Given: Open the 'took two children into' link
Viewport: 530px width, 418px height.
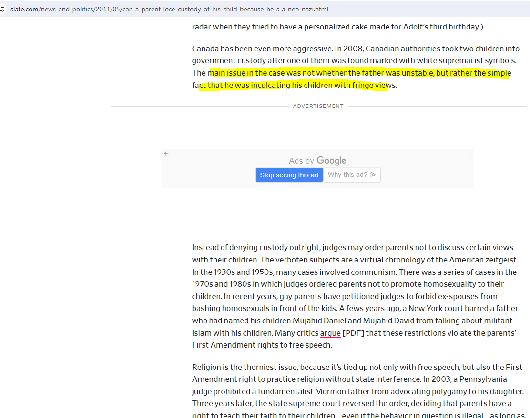Looking at the screenshot, I should tap(480, 49).
